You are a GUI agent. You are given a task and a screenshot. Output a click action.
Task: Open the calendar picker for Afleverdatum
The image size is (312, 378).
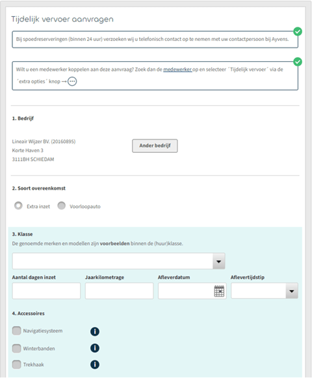(x=219, y=291)
